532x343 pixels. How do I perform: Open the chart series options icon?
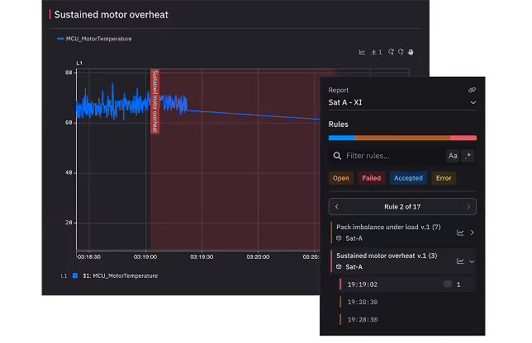point(362,52)
